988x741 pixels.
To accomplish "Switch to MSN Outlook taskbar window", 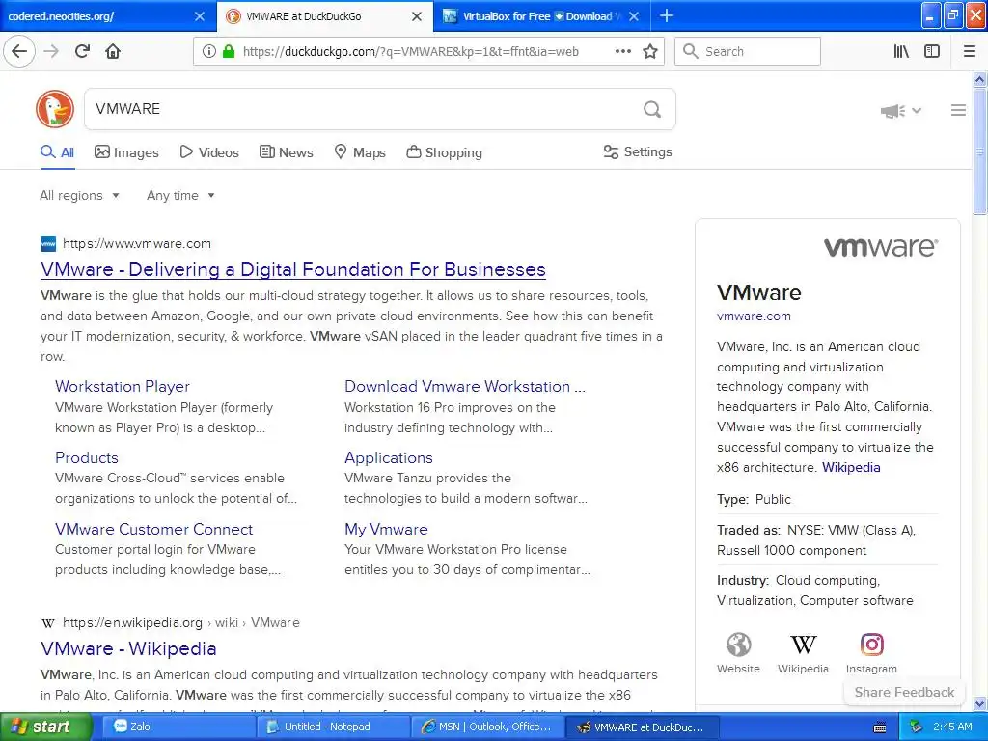I will click(x=488, y=727).
